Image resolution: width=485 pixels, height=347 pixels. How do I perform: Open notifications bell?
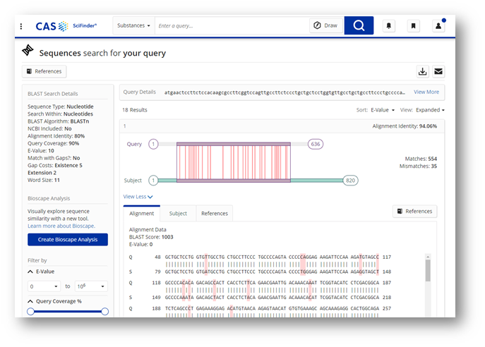click(x=389, y=25)
